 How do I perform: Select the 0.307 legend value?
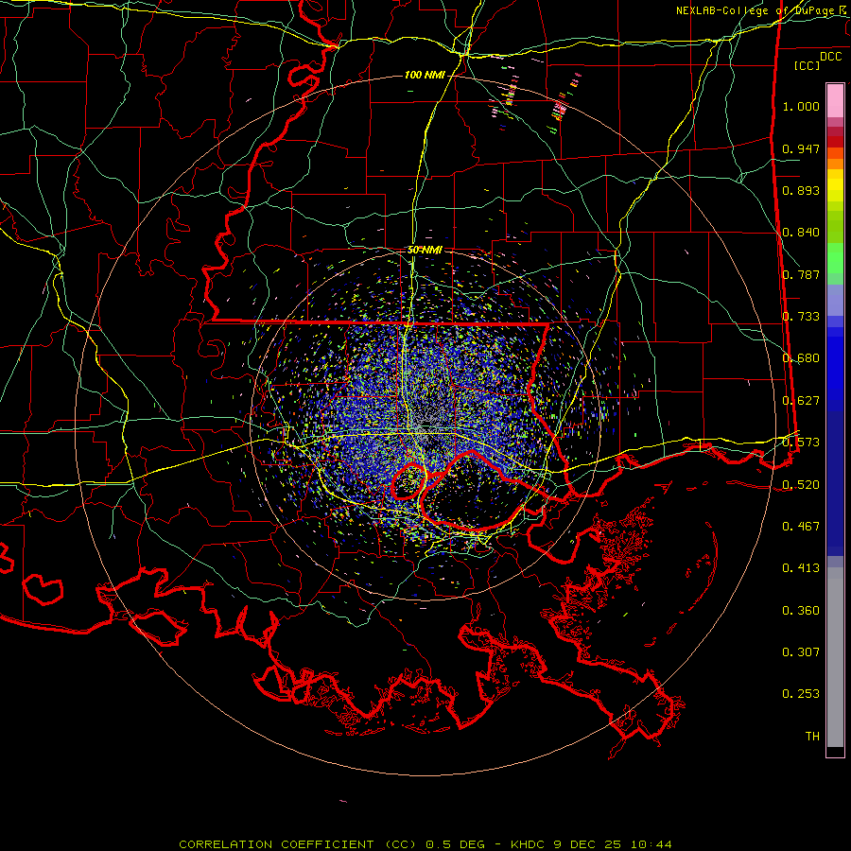[801, 652]
